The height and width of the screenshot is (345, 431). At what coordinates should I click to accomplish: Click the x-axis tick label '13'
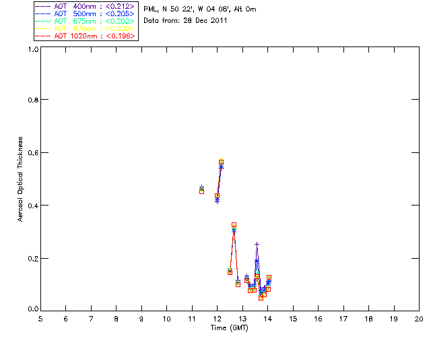click(x=242, y=319)
